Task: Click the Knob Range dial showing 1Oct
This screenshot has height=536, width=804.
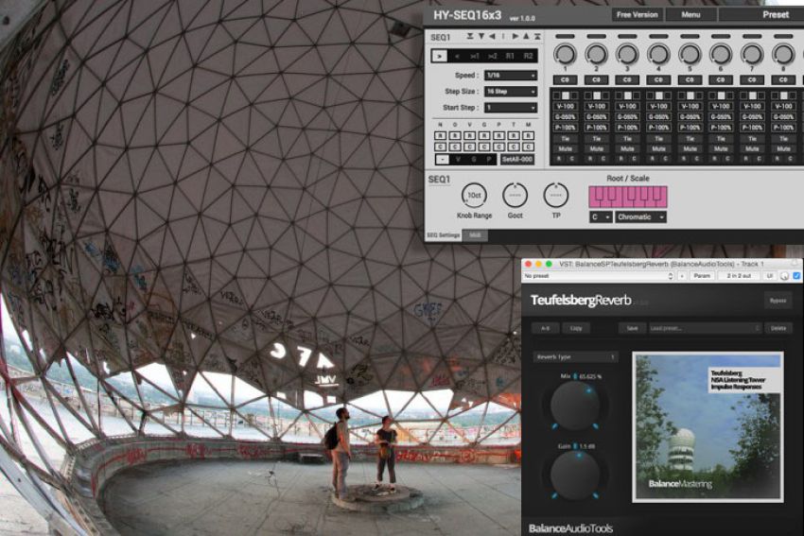Action: [x=474, y=196]
